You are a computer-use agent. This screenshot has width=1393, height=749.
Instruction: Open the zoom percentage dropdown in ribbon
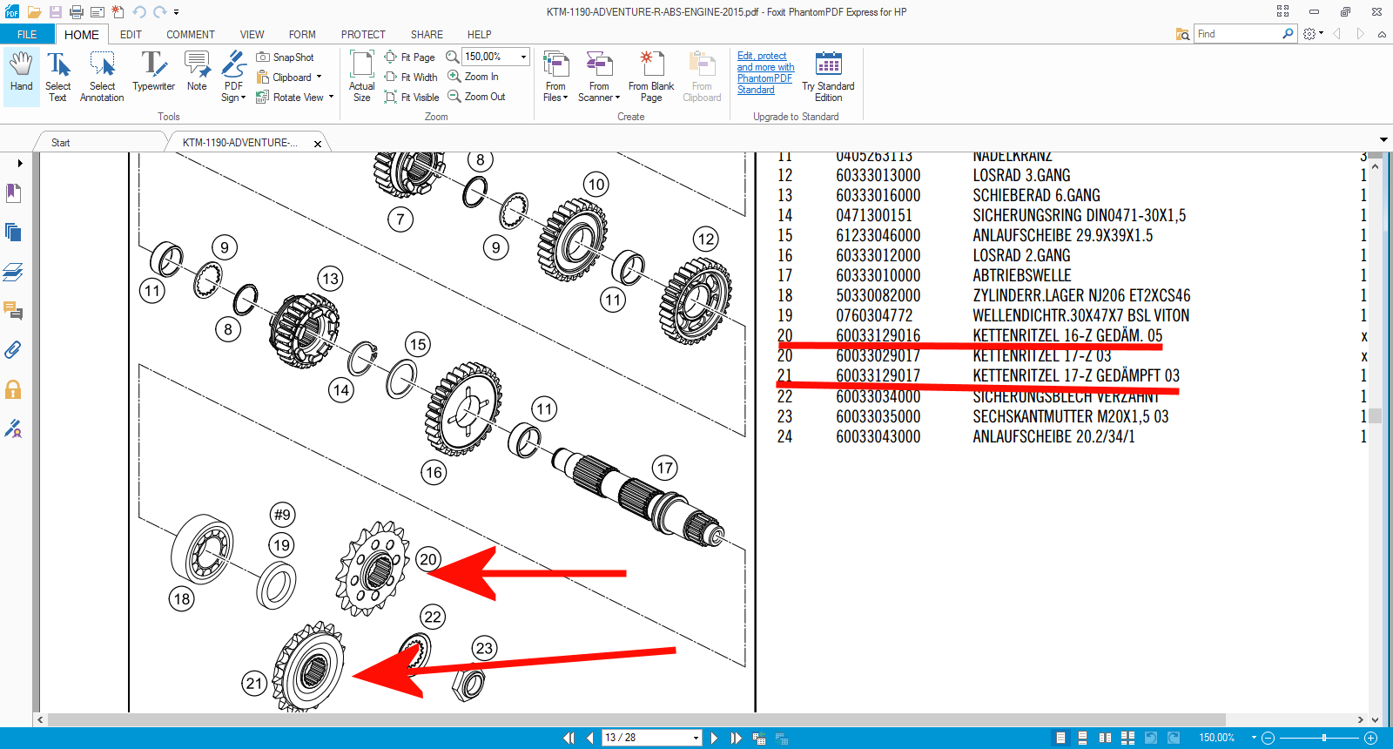click(523, 57)
